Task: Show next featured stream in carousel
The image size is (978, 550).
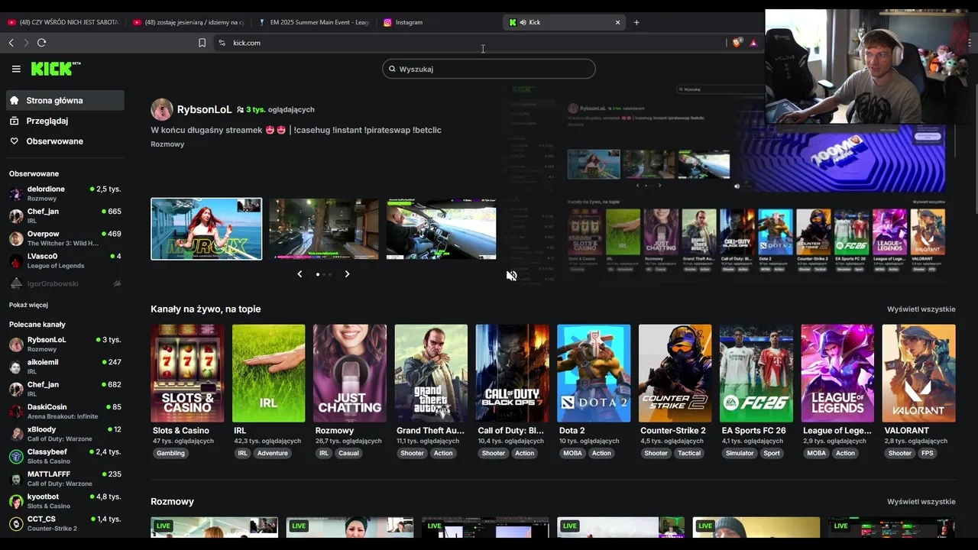Action: (x=347, y=274)
